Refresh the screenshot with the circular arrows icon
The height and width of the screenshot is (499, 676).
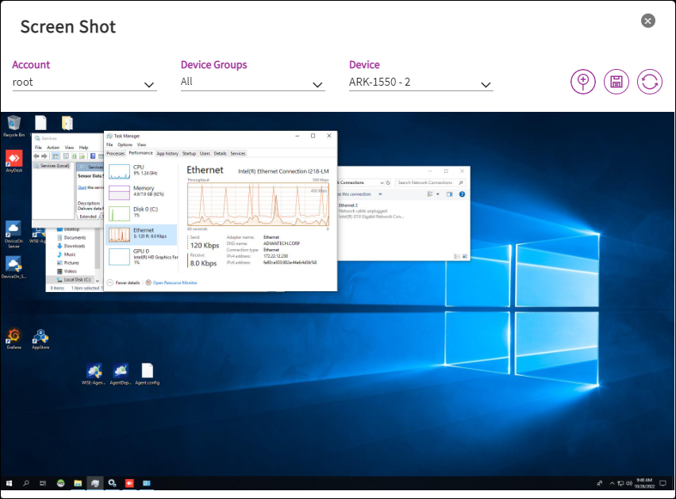650,82
